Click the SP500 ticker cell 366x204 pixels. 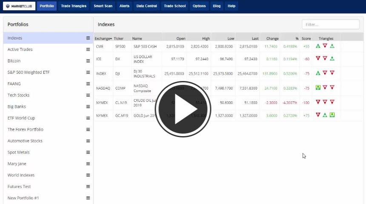(120, 47)
